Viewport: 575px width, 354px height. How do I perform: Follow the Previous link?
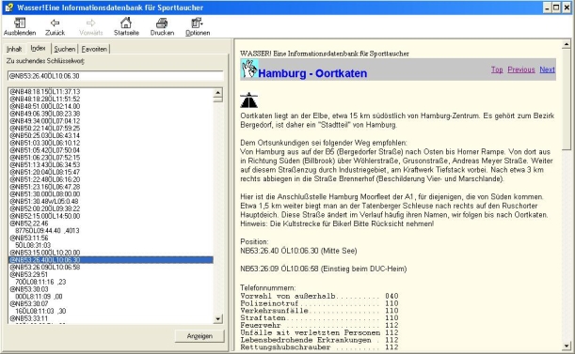point(521,69)
